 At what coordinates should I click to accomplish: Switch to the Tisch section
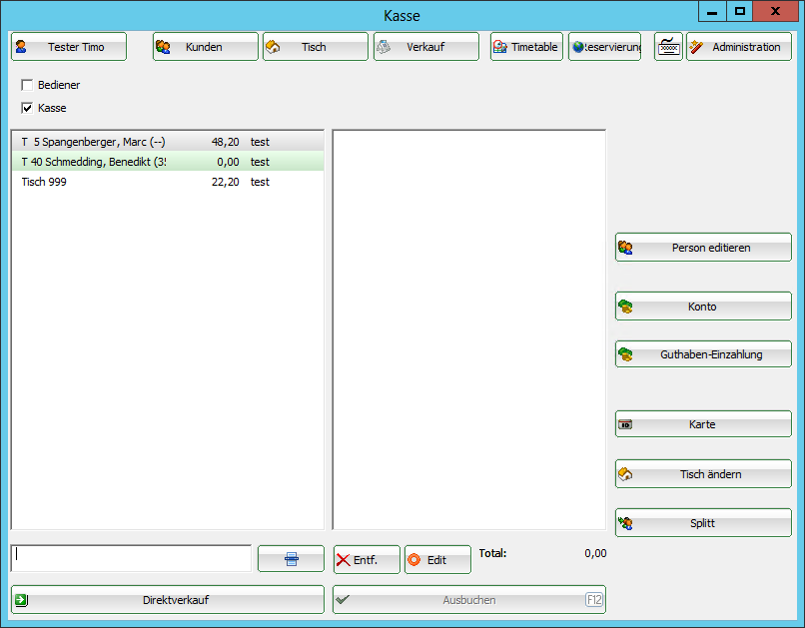click(315, 47)
